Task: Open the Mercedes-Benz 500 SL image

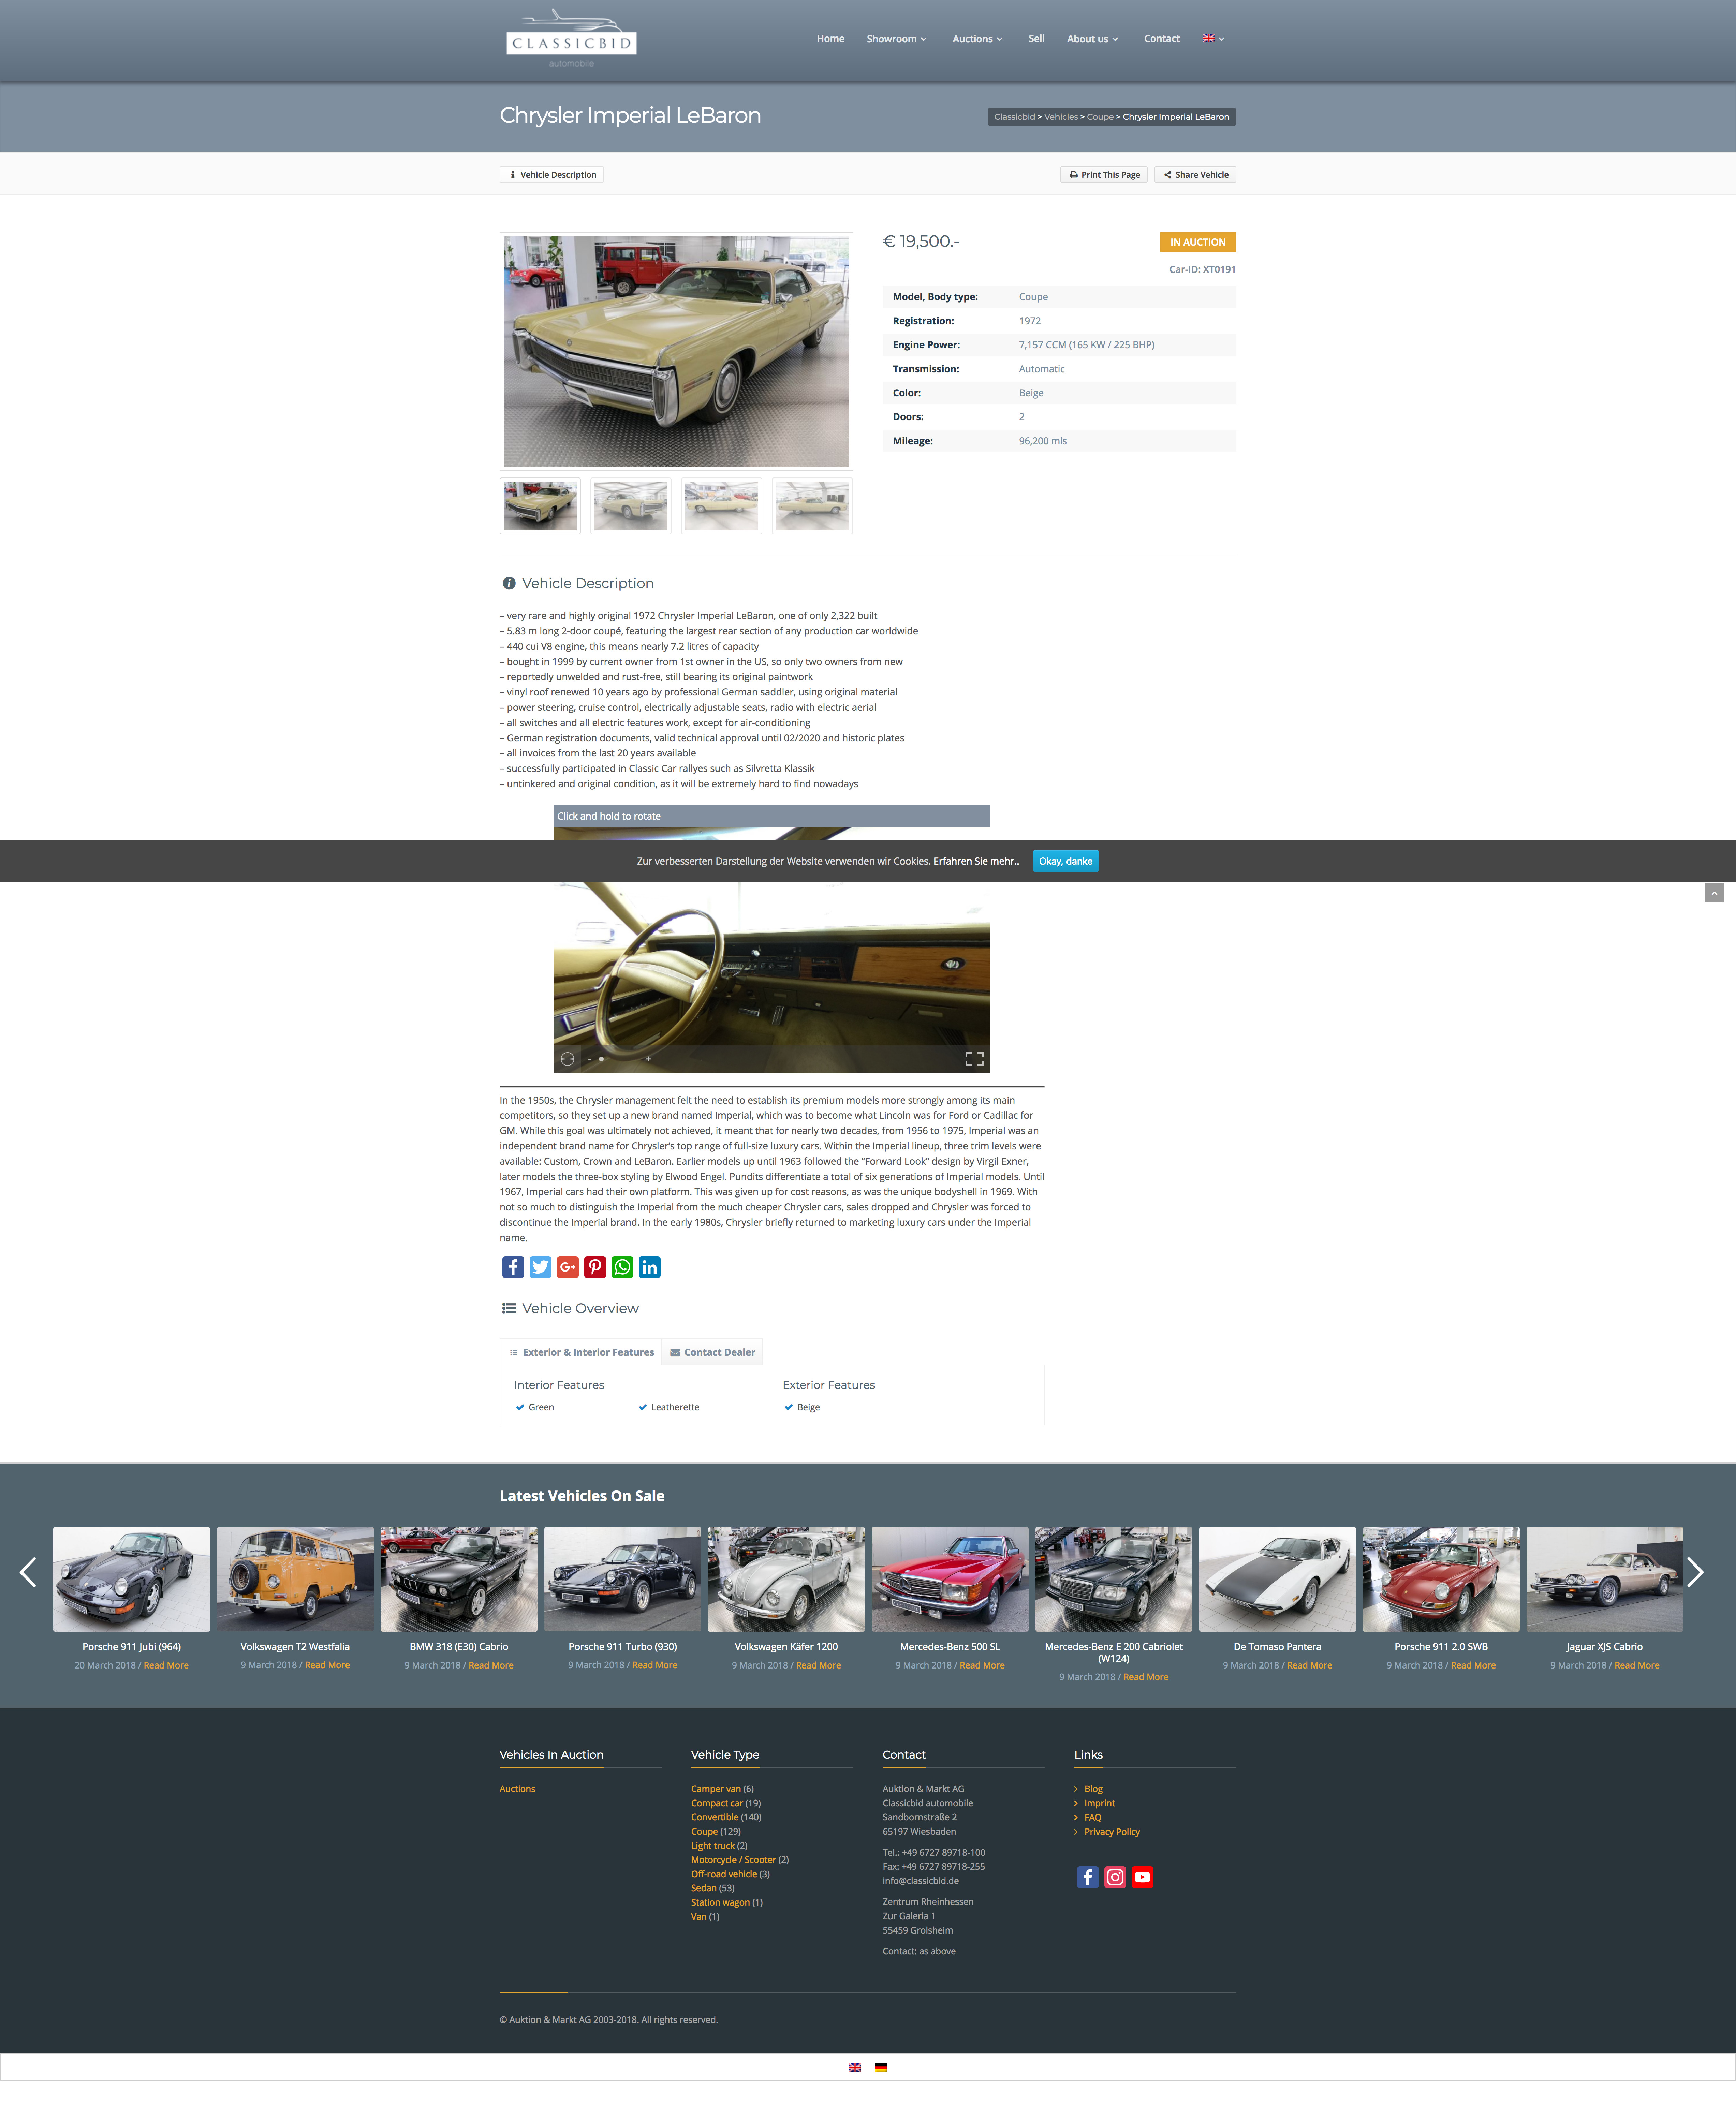Action: click(950, 1579)
